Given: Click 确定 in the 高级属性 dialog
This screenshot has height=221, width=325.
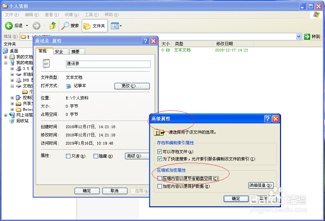Looking at the screenshot, I should tap(236, 199).
